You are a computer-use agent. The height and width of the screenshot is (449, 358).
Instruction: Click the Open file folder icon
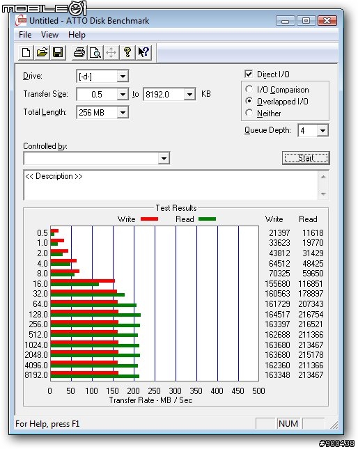(x=42, y=52)
